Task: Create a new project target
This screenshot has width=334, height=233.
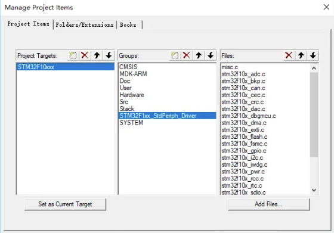Action: pos(73,55)
